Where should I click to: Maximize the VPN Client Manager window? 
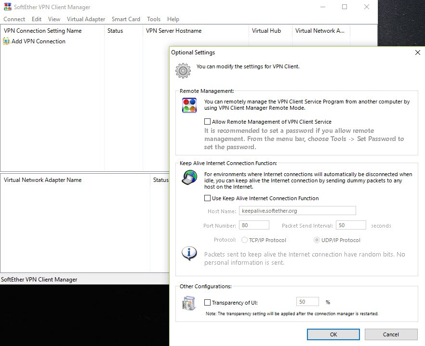tap(345, 7)
